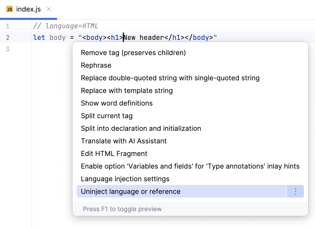This screenshot has width=315, height=228.
Task: Close the index.js tab
Action: click(49, 9)
